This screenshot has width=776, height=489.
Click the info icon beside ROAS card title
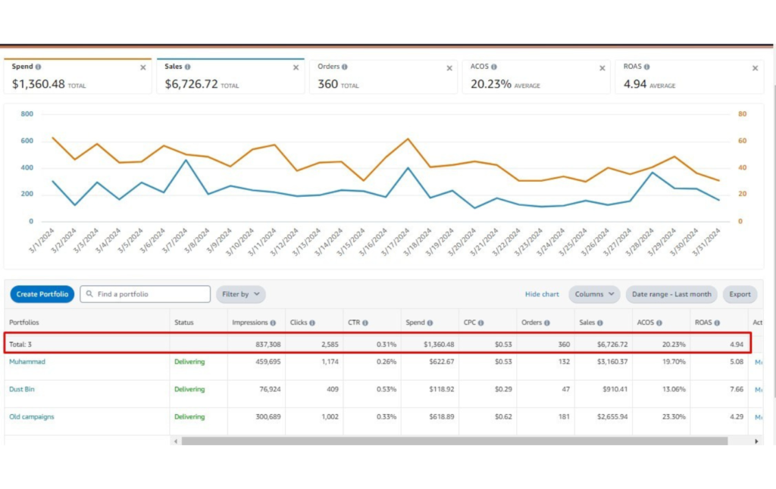(647, 67)
